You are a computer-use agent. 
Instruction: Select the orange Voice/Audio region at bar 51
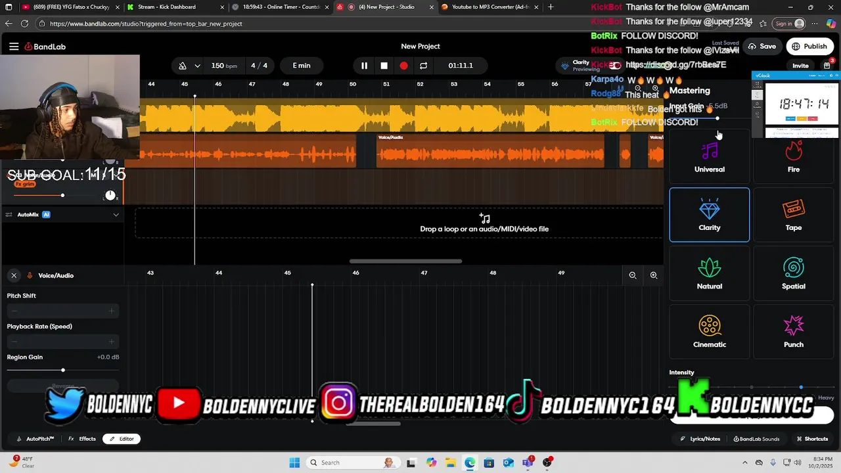point(489,150)
